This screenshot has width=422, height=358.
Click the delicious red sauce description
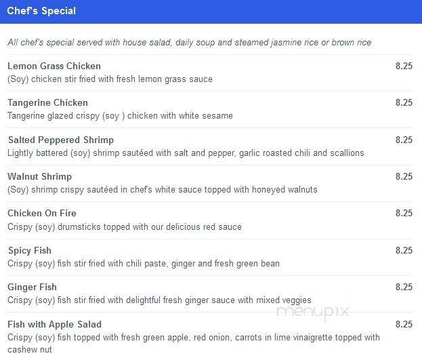(125, 227)
